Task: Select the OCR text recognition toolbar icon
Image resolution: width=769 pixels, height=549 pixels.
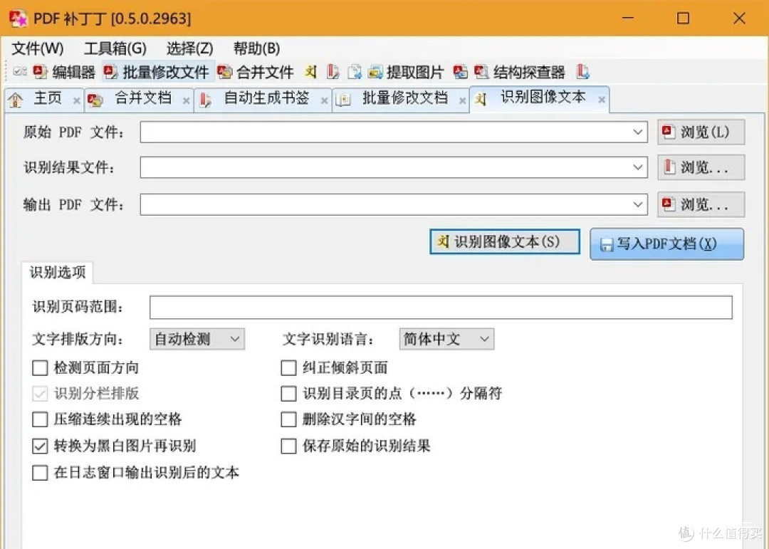Action: point(310,71)
